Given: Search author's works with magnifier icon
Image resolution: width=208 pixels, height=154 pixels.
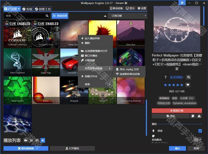Looking at the screenshot, I should [x=189, y=77].
